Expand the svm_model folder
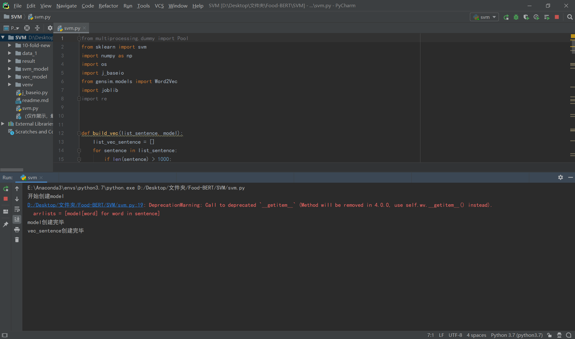575x339 pixels. click(x=9, y=69)
